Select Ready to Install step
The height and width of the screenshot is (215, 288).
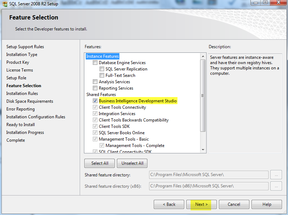21,125
